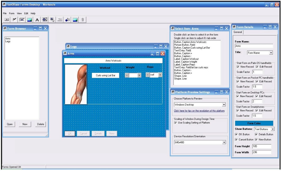
Task: Open the Form menu
Action: click(12, 13)
